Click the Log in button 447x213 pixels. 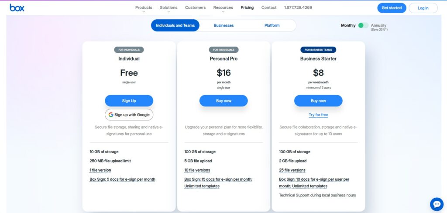point(423,8)
